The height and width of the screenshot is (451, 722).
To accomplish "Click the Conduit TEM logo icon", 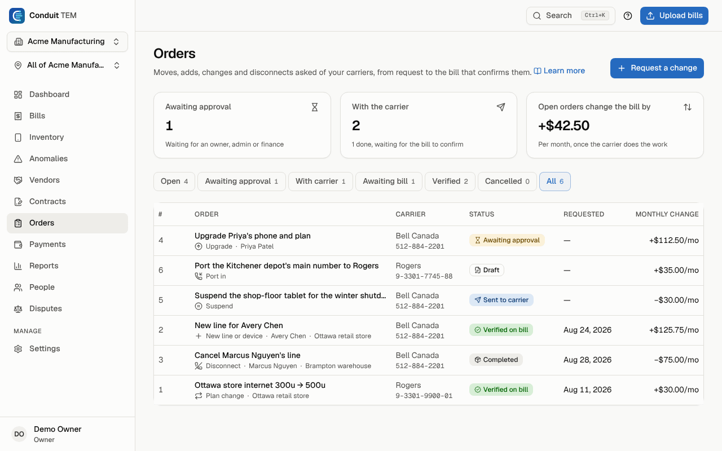I will point(17,16).
